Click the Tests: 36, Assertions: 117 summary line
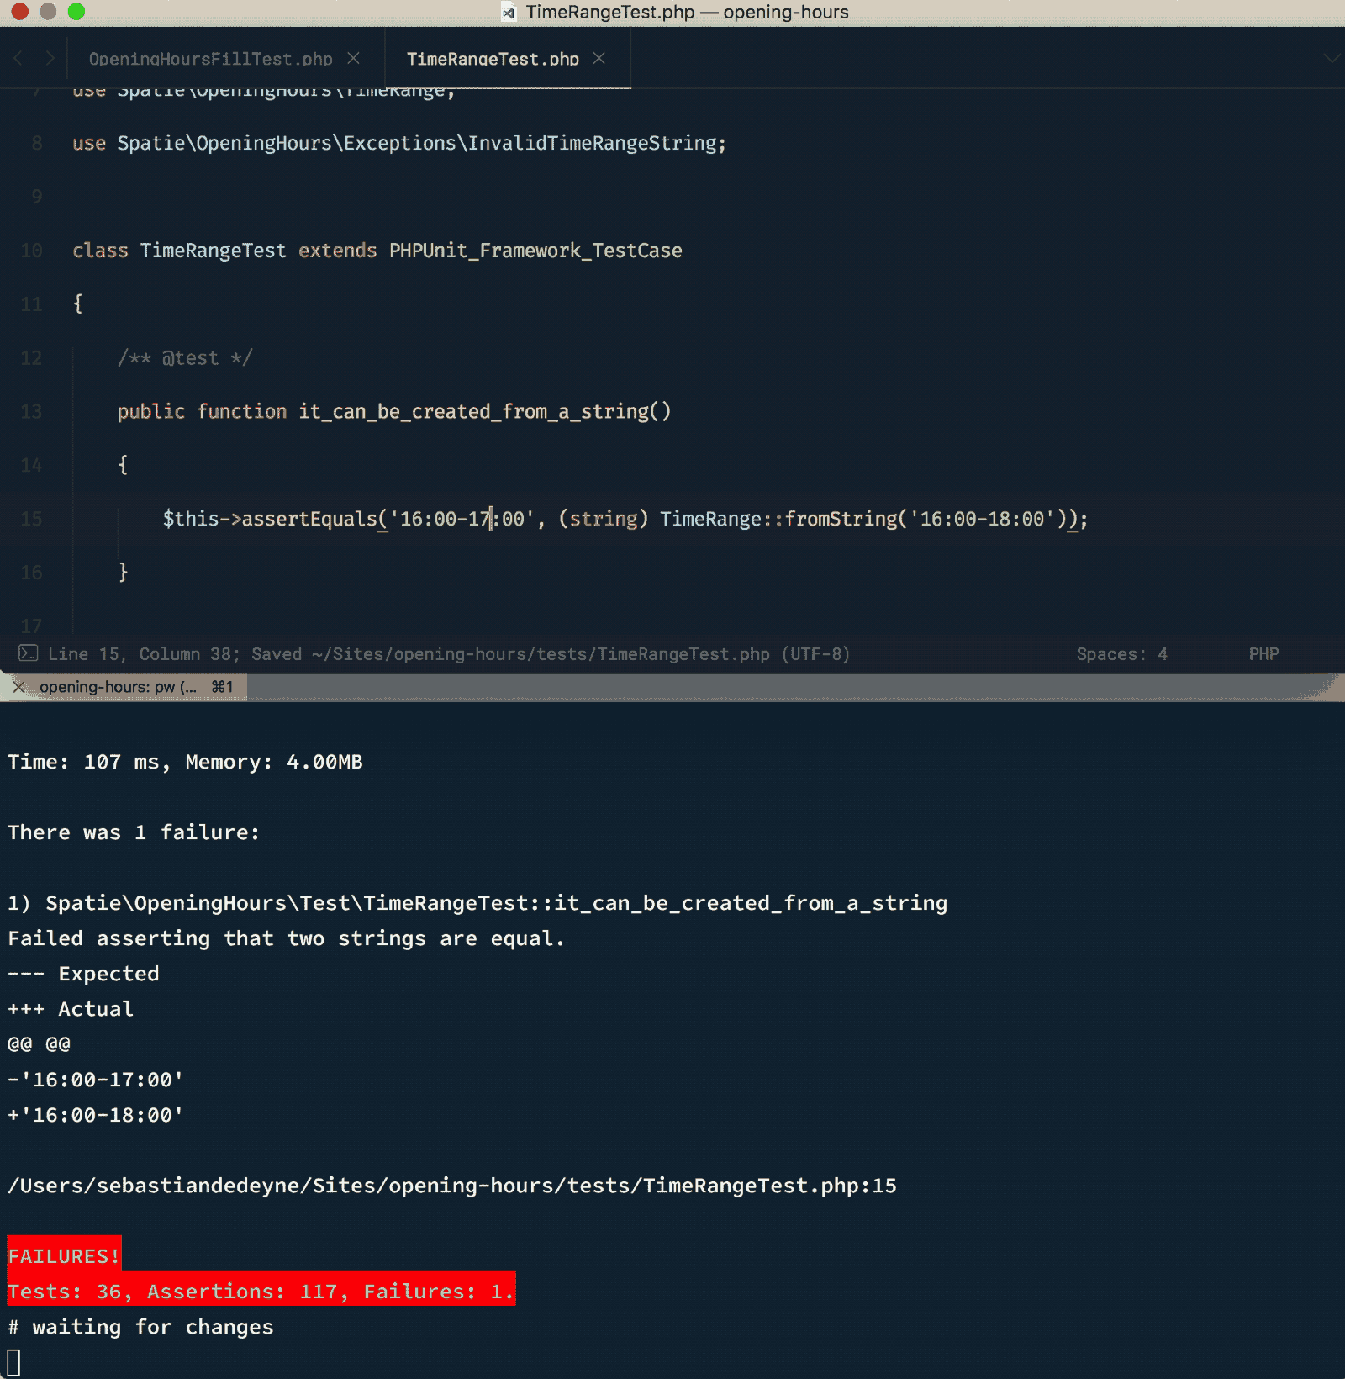Image resolution: width=1345 pixels, height=1379 pixels. tap(261, 1291)
